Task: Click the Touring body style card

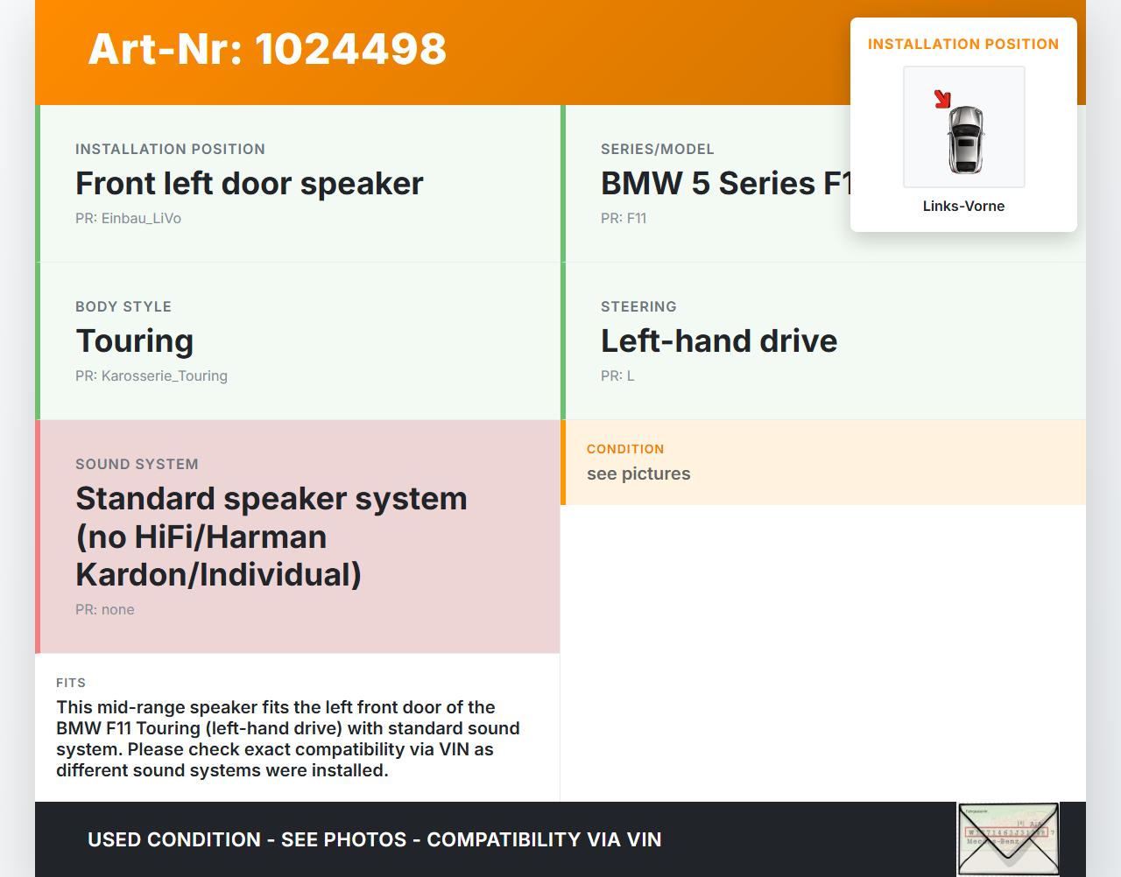Action: click(298, 341)
